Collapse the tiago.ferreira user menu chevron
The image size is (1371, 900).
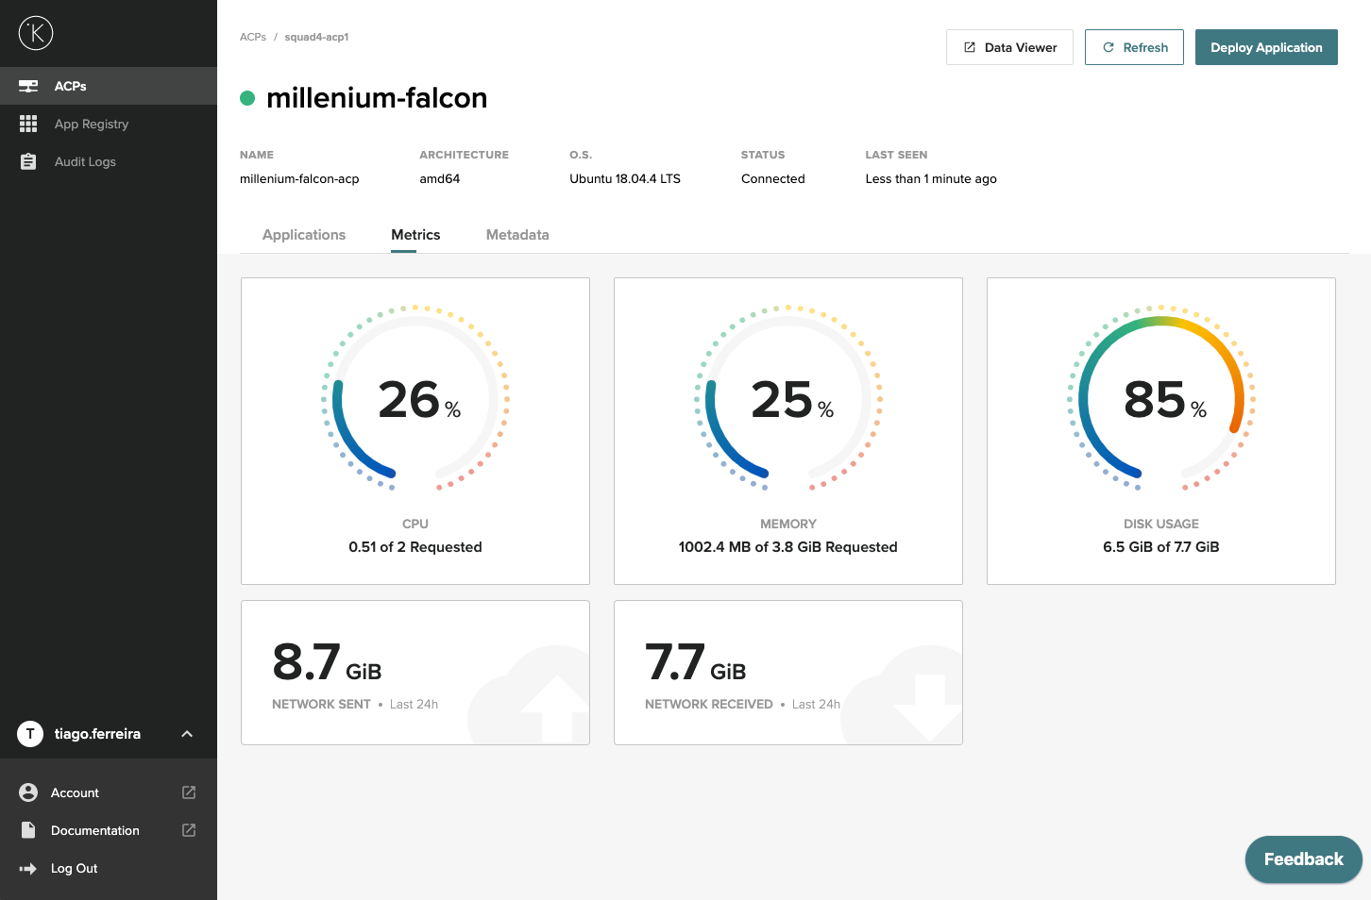pos(187,734)
